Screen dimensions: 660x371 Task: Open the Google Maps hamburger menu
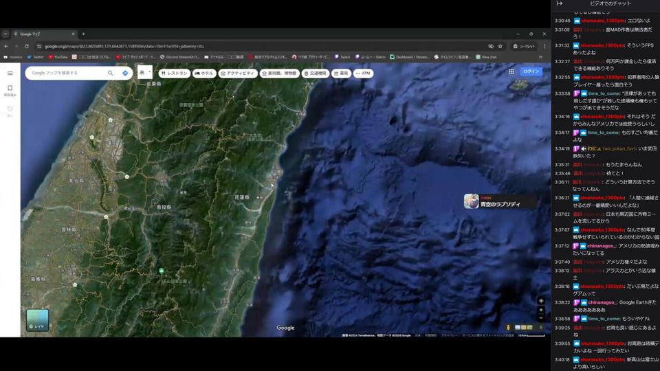coord(10,74)
